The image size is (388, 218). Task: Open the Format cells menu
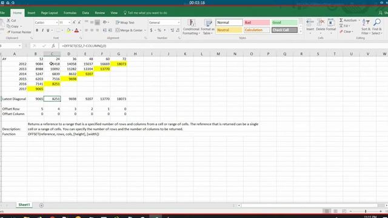[x=331, y=27]
